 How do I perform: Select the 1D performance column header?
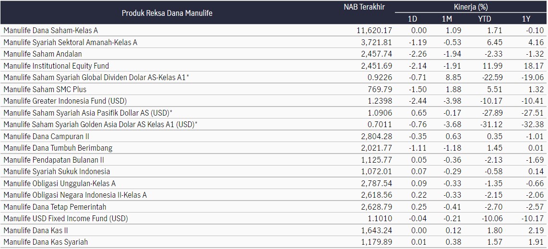[412, 19]
